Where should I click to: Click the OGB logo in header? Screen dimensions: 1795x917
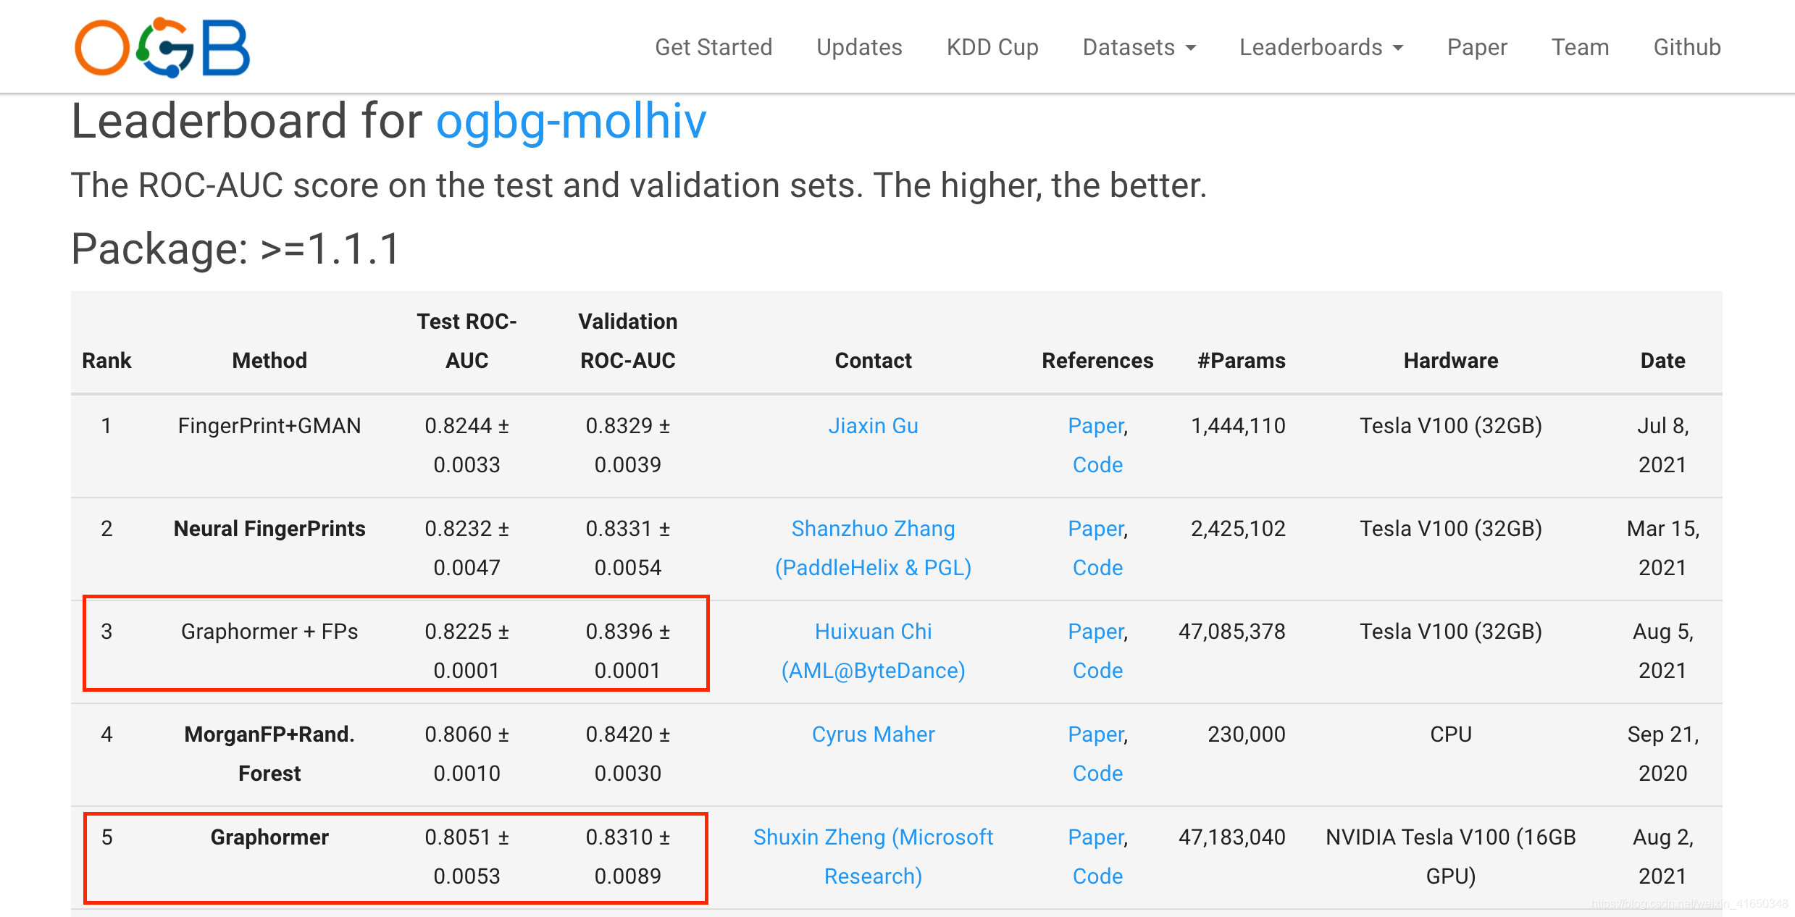(x=162, y=48)
